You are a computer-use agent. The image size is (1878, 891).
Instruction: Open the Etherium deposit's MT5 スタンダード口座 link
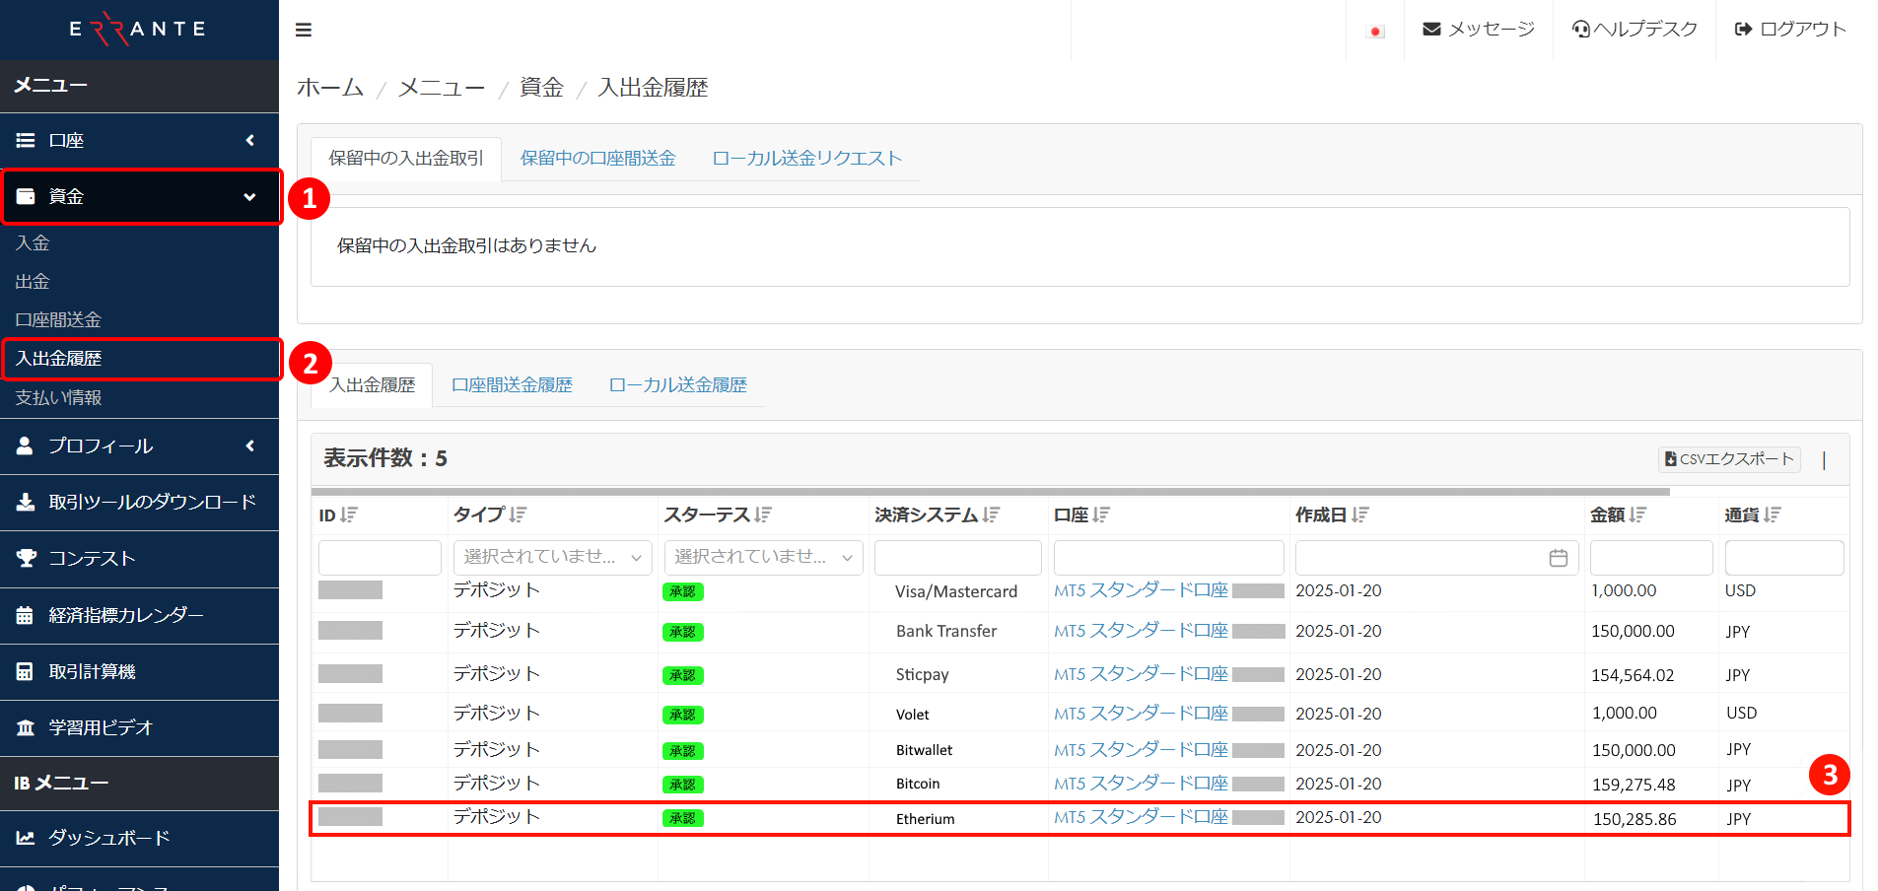pyautogui.click(x=1141, y=817)
